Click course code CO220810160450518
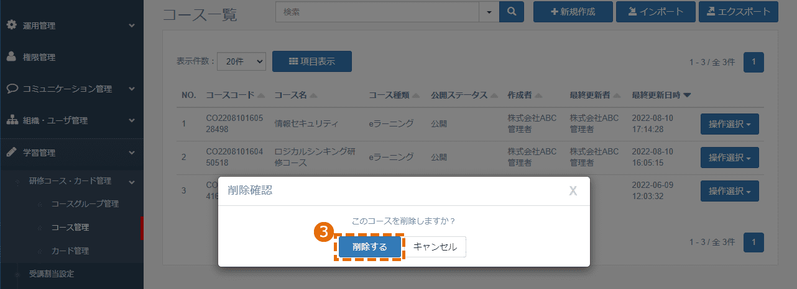This screenshot has height=289, width=797. click(x=235, y=157)
